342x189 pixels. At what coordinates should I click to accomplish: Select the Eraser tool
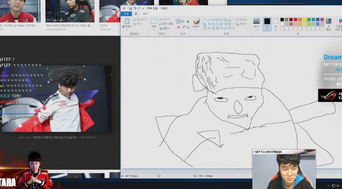178,27
